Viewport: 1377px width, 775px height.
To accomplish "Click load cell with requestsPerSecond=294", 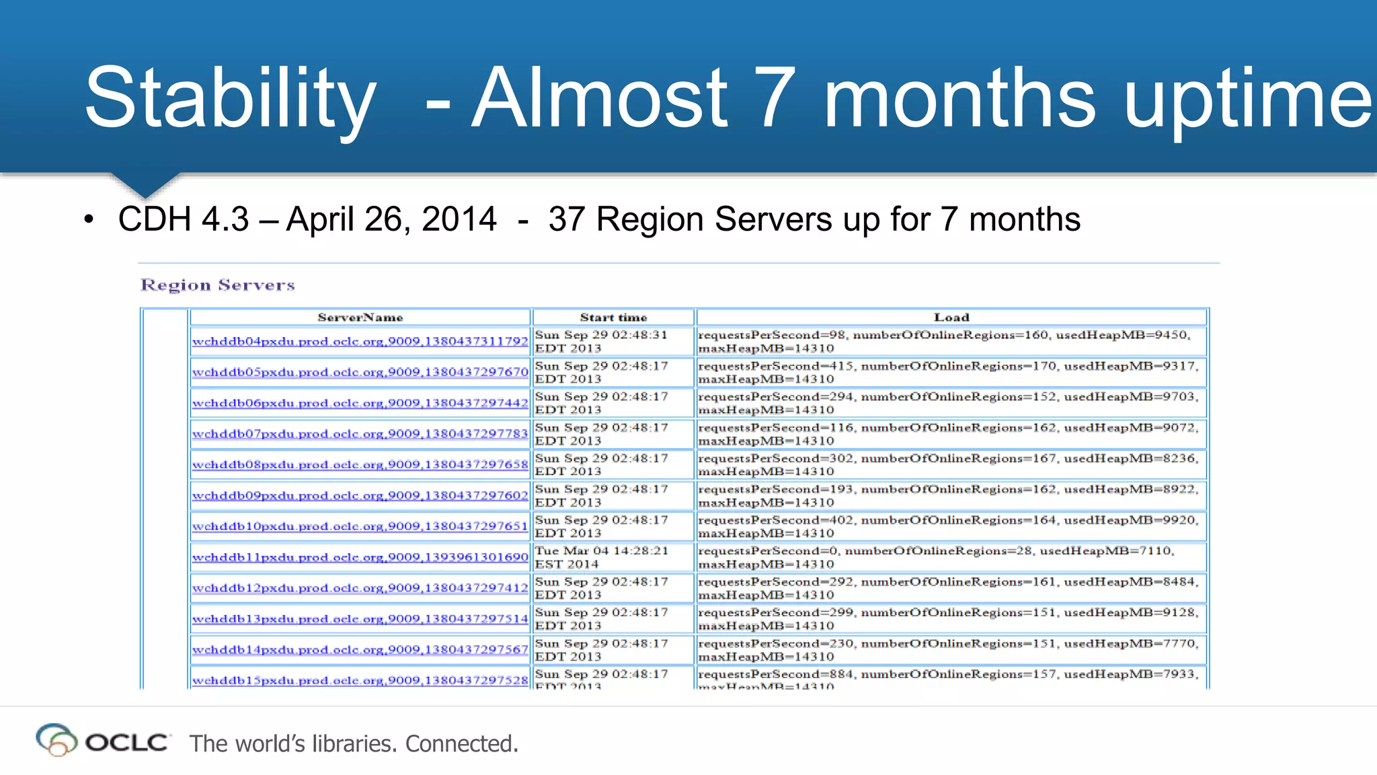I will click(951, 403).
